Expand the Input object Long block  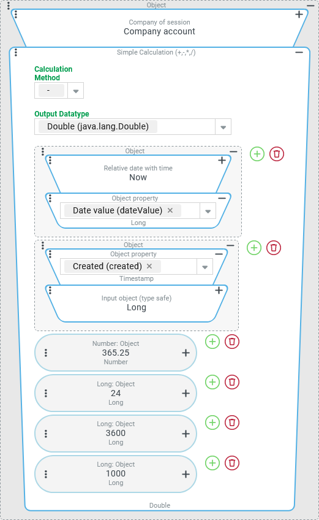pyautogui.click(x=219, y=291)
